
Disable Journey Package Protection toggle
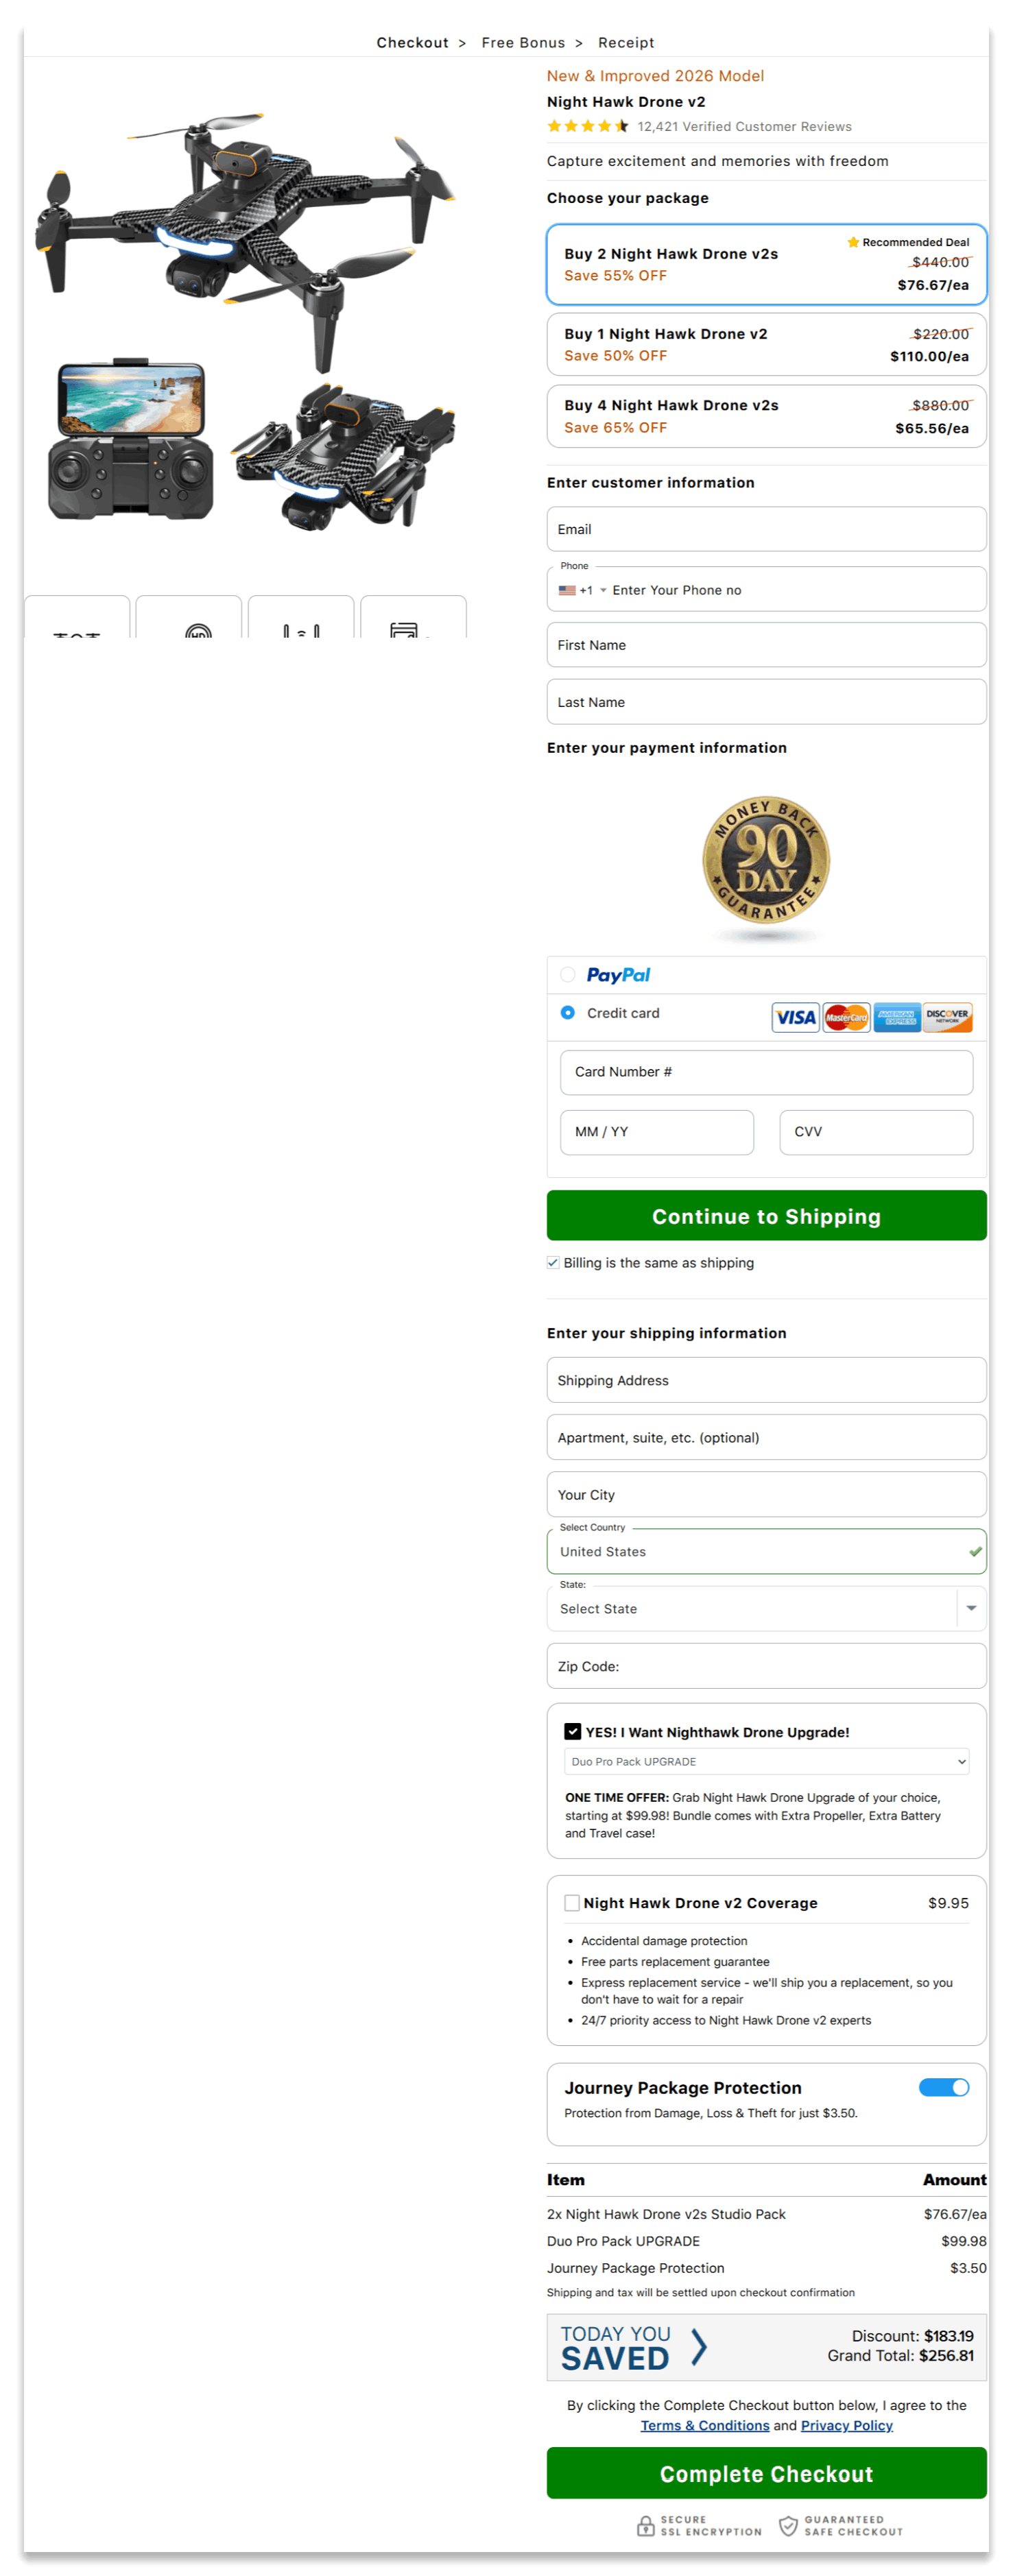pos(943,2087)
